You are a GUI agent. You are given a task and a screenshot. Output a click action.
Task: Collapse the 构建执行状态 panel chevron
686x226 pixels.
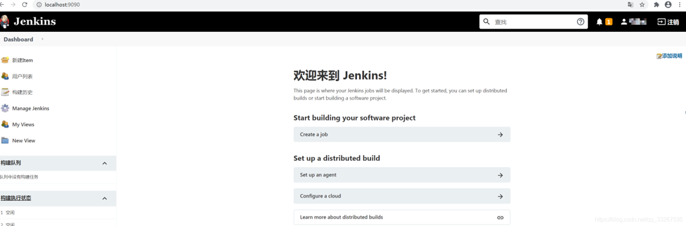click(x=105, y=198)
